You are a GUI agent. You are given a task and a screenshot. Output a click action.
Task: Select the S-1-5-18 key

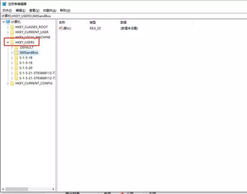coord(26,58)
